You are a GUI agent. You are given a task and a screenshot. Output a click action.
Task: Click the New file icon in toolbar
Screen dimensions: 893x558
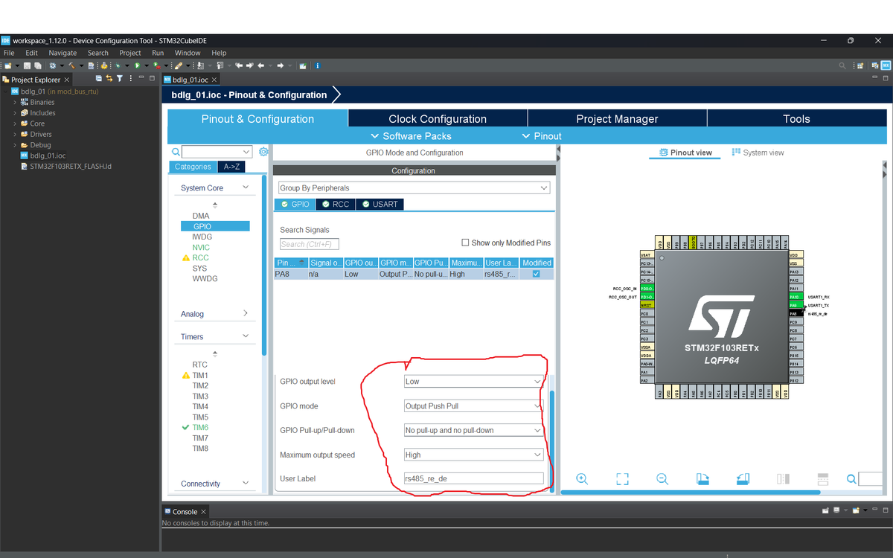coord(7,65)
